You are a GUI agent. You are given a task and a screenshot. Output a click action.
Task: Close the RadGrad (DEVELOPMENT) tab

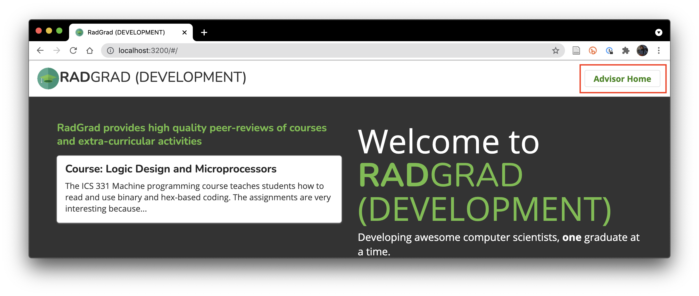[185, 32]
